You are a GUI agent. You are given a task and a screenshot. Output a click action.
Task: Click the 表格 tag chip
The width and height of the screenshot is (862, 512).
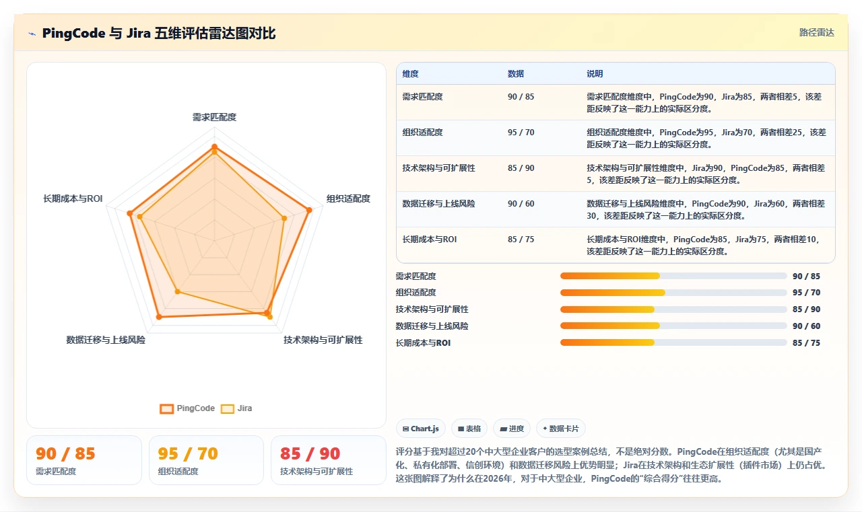pos(469,429)
